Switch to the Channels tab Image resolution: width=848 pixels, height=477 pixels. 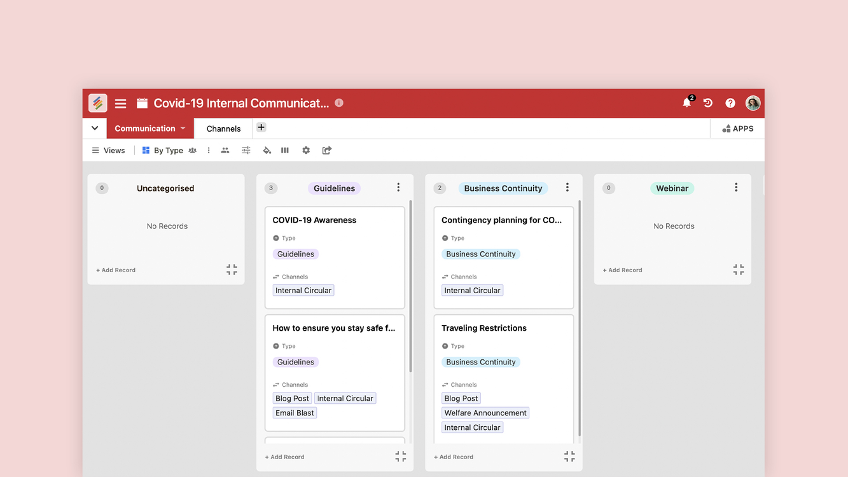tap(223, 128)
